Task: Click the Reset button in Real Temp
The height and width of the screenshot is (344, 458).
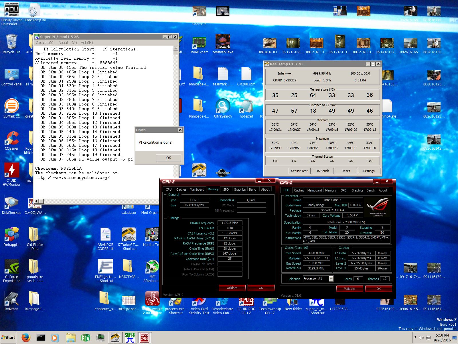Action: tap(346, 171)
